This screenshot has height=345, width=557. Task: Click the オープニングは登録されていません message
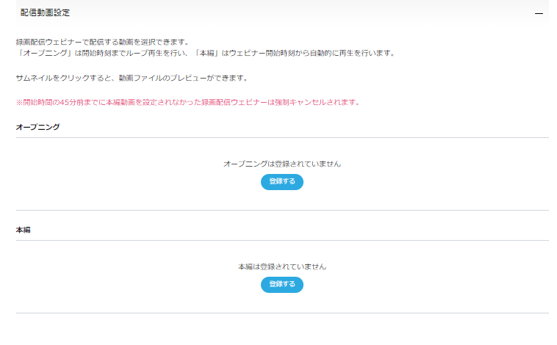pyautogui.click(x=281, y=164)
